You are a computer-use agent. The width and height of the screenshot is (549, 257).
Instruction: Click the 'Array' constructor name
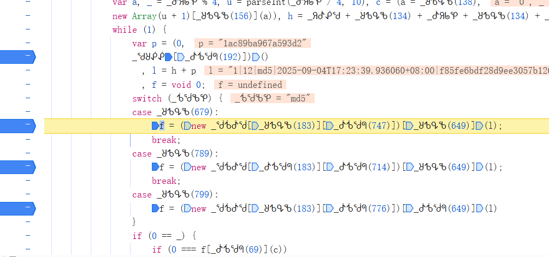click(x=145, y=16)
